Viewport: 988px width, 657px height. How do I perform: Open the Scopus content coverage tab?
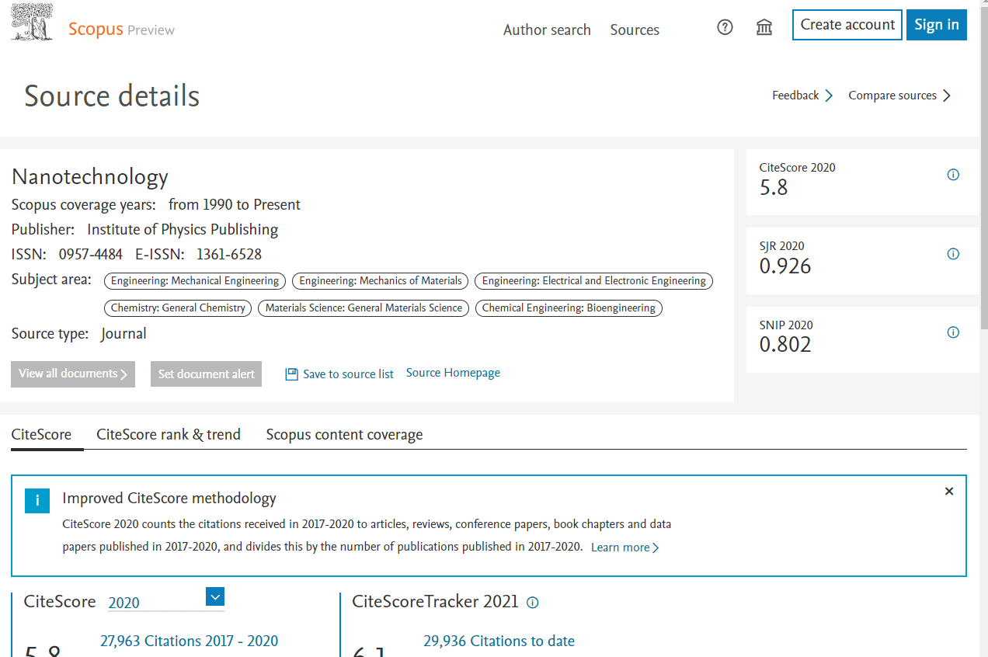point(344,435)
